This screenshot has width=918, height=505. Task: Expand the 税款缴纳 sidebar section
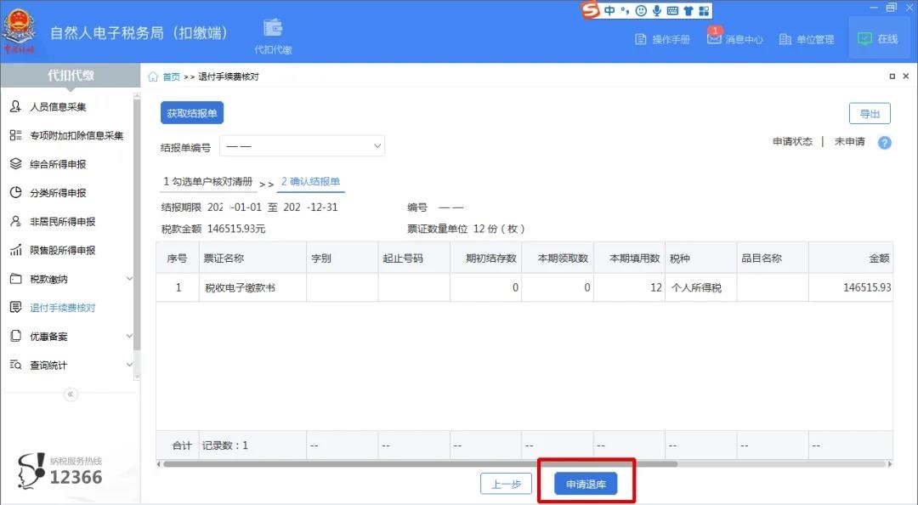(51, 278)
